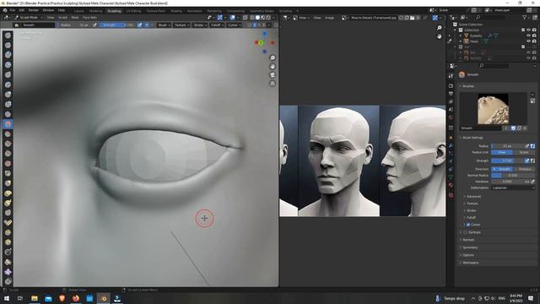Click the image editor pan hand
The width and height of the screenshot is (540, 304).
coord(439,36)
